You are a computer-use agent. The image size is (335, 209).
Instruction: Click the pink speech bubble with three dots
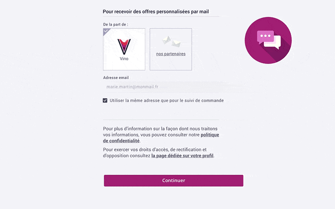(265, 36)
